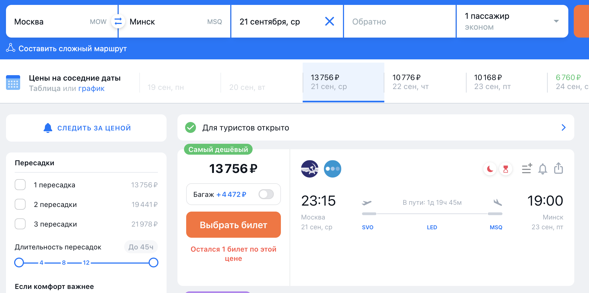Share this ticket via share icon
This screenshot has width=589, height=293.
(x=559, y=168)
